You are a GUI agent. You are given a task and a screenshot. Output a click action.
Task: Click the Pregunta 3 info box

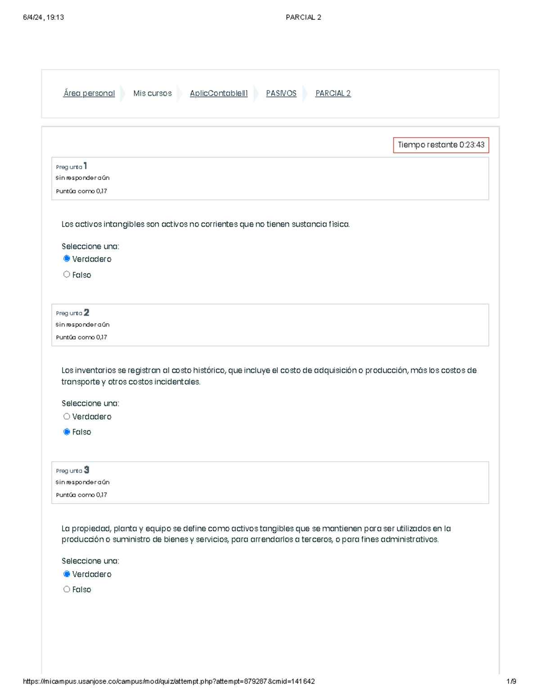click(270, 483)
